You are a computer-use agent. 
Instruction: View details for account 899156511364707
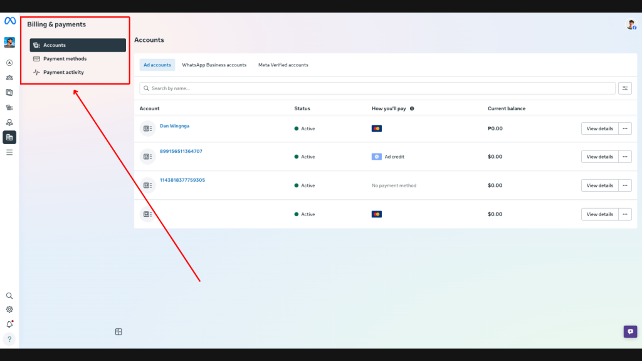599,156
